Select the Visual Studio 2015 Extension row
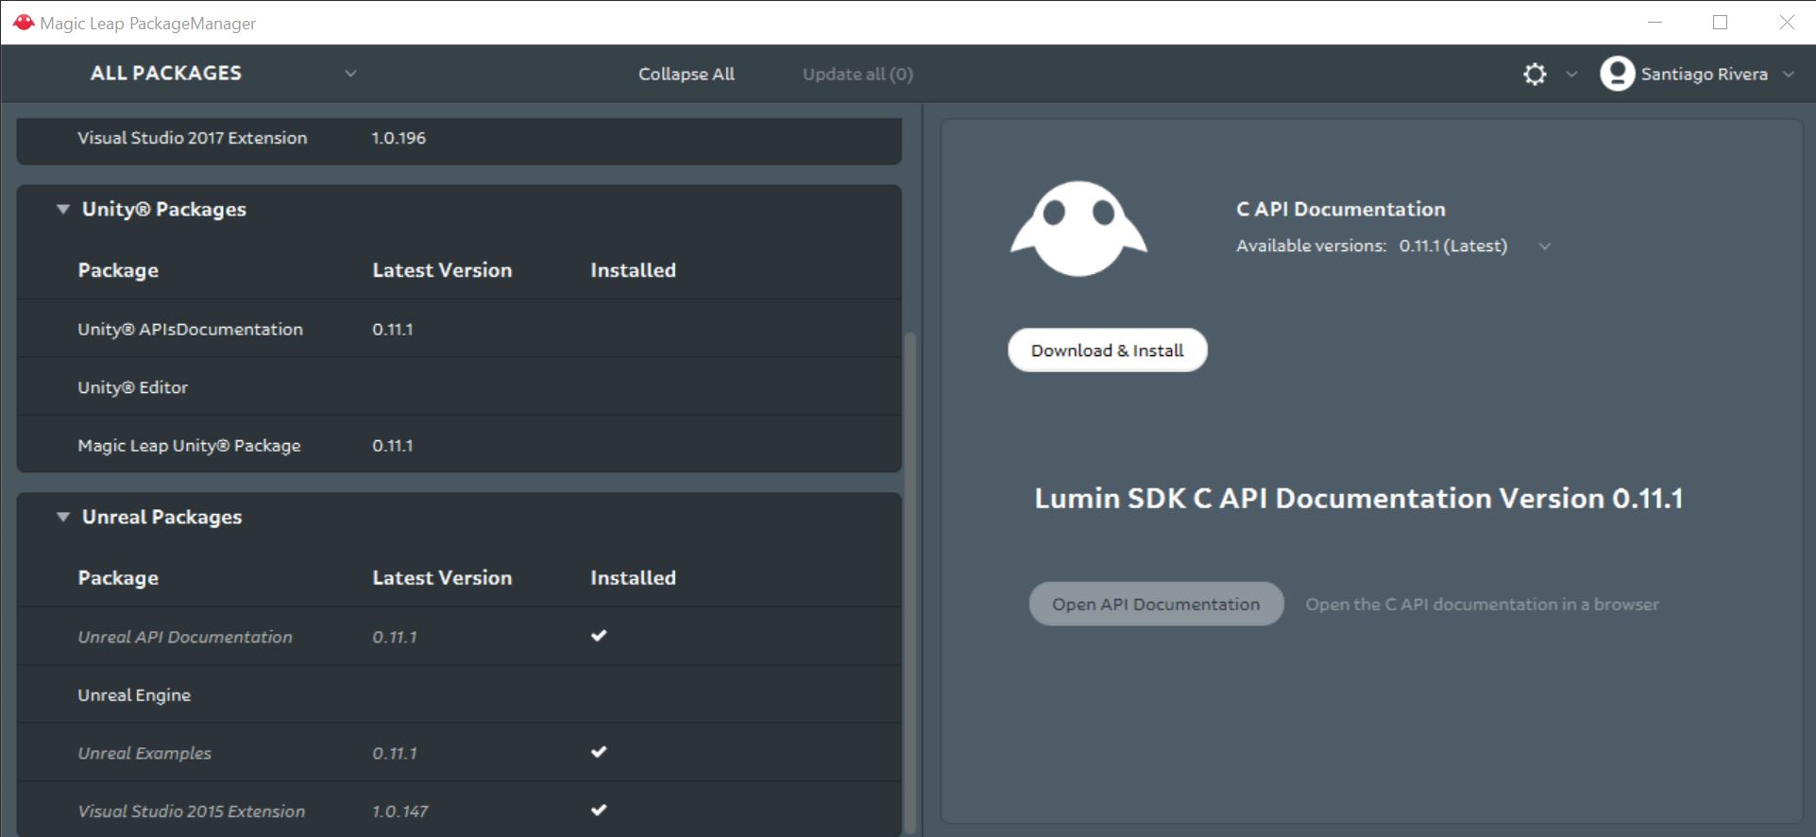 (x=459, y=811)
